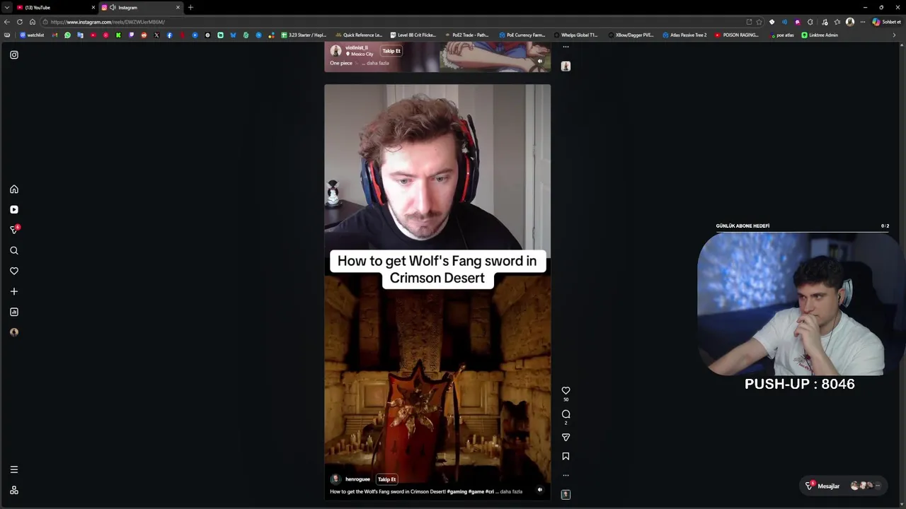Open the tab search dropdown arrow

pos(6,8)
